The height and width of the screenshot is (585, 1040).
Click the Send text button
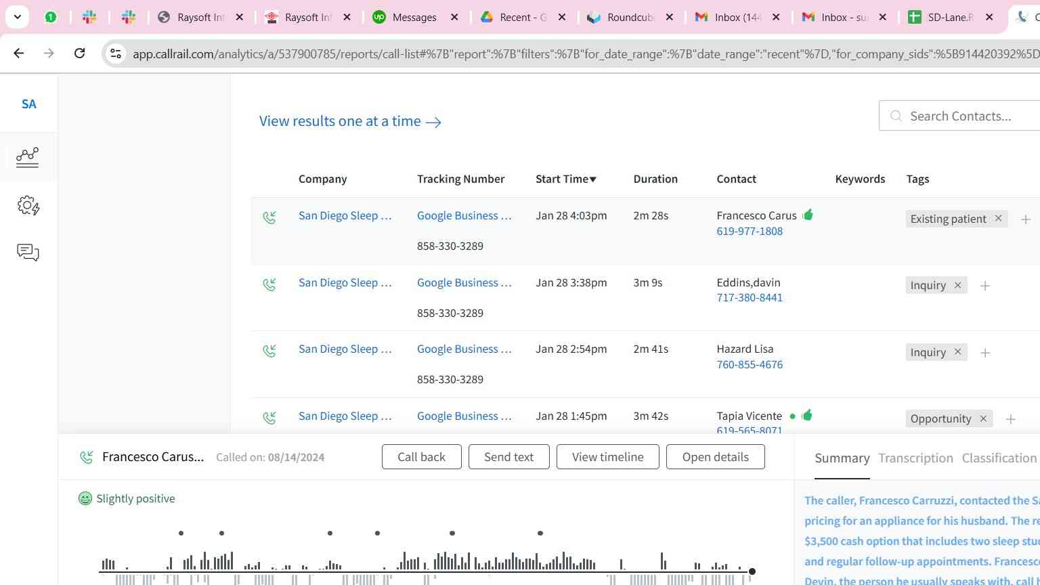[x=508, y=457]
